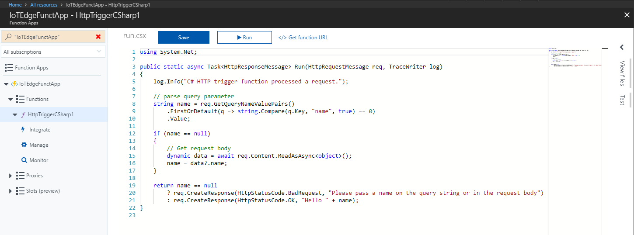Open the All subscriptions dropdown

point(53,52)
